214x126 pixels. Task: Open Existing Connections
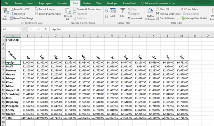click(x=48, y=14)
